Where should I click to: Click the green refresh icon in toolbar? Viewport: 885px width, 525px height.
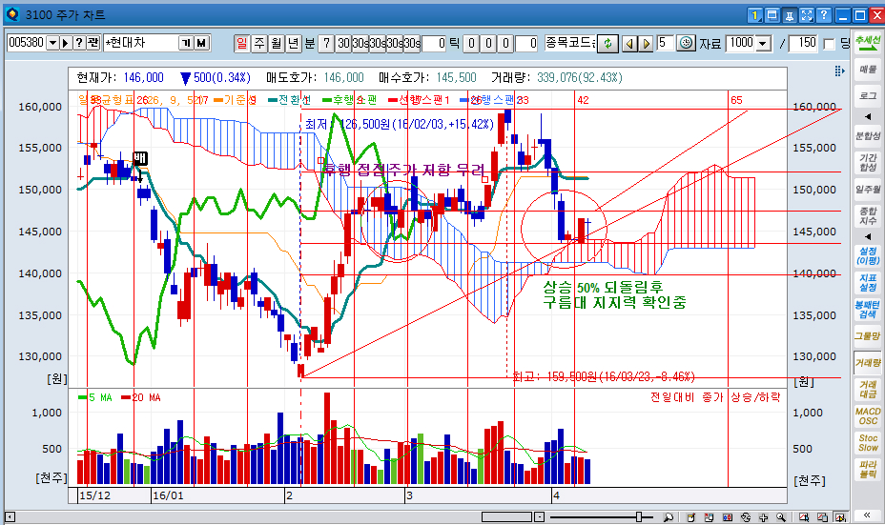608,43
